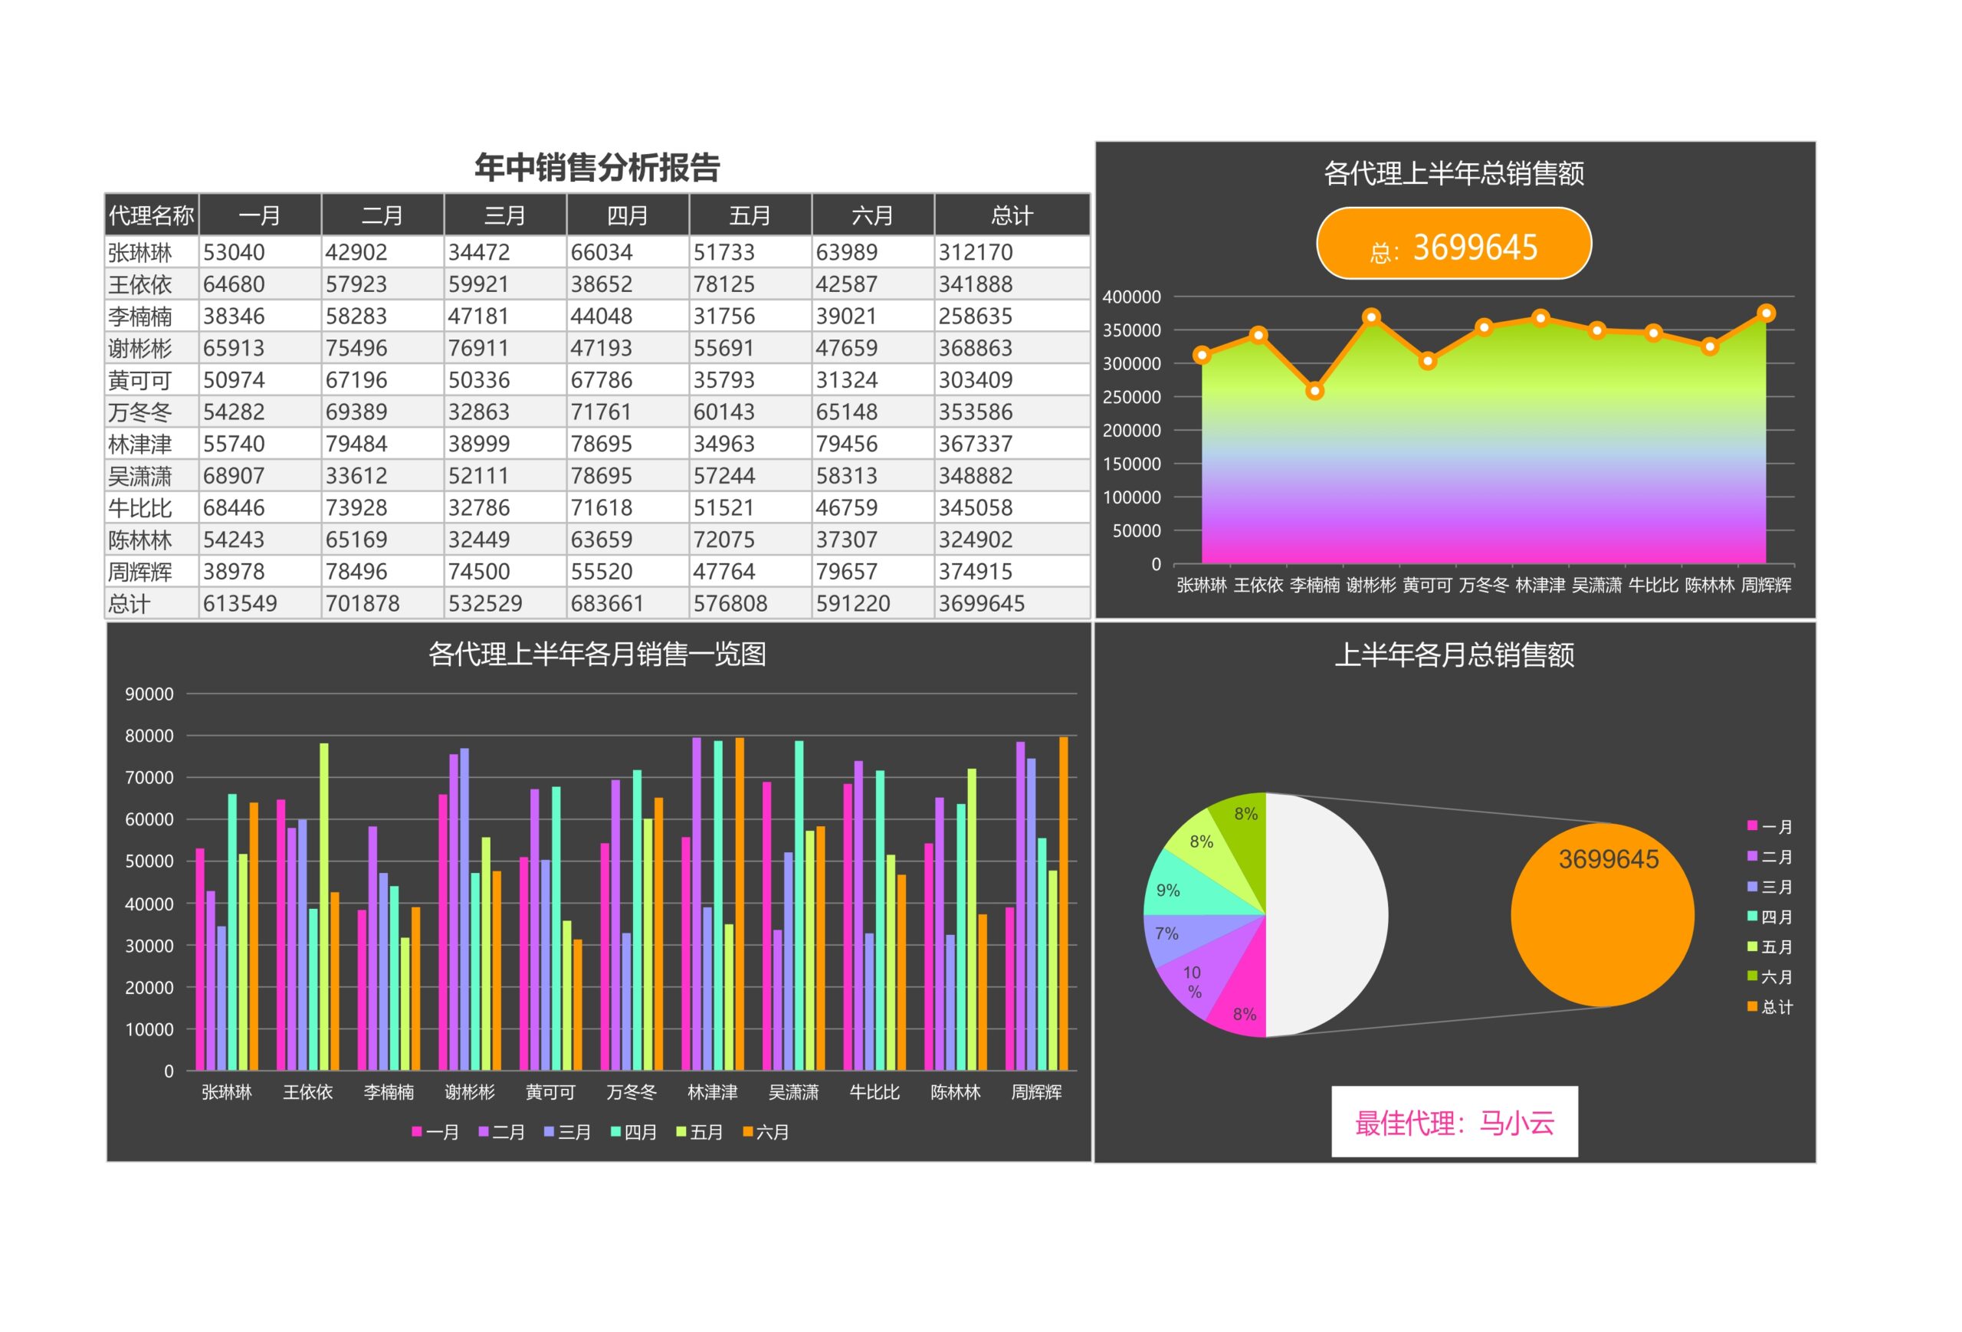Click the 张琳琳 name cell in the table

tap(152, 251)
